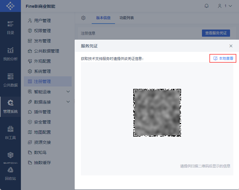Click the 注册信息 heading text
Image resolution: width=239 pixels, height=190 pixels.
[88, 33]
